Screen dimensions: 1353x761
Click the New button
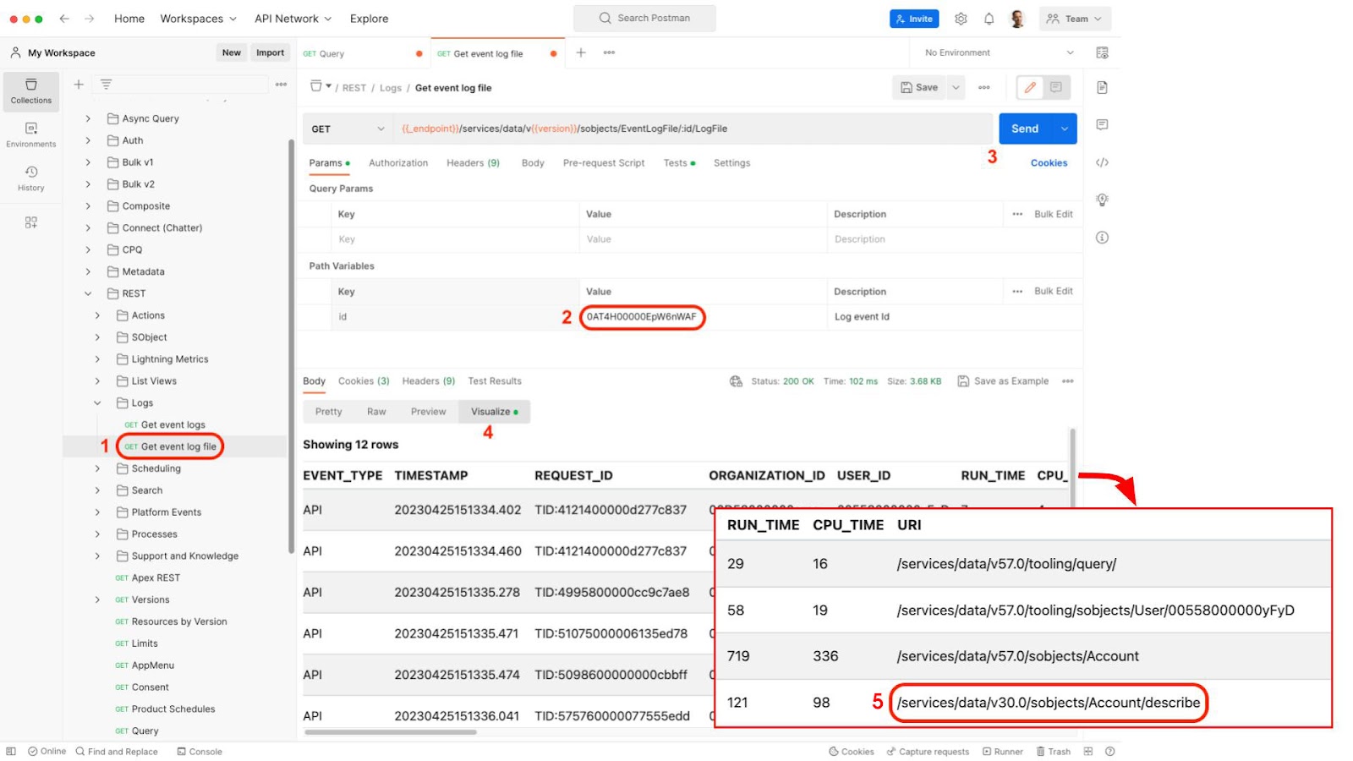pos(232,52)
